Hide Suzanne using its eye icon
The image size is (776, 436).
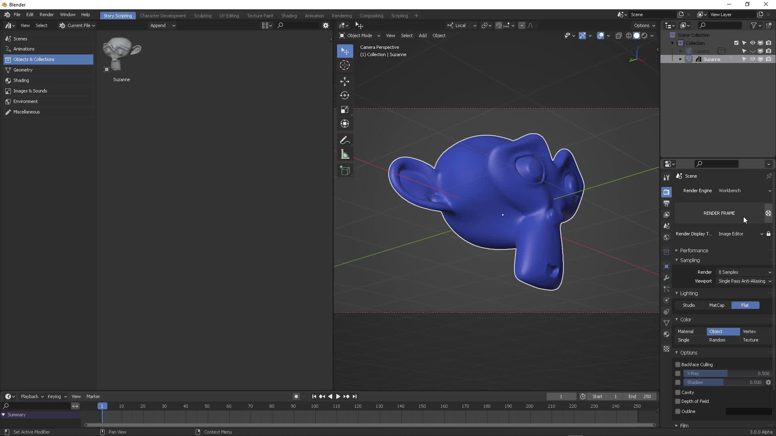[752, 59]
